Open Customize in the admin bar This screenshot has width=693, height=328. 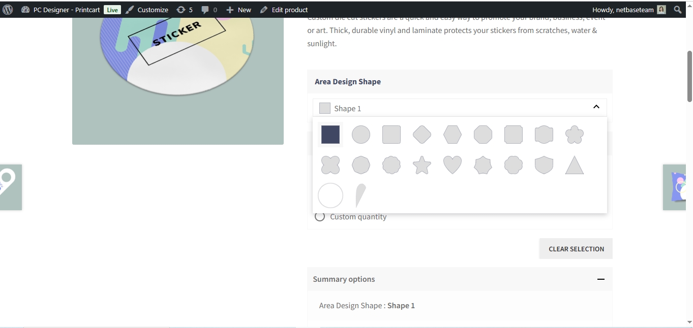point(147,10)
